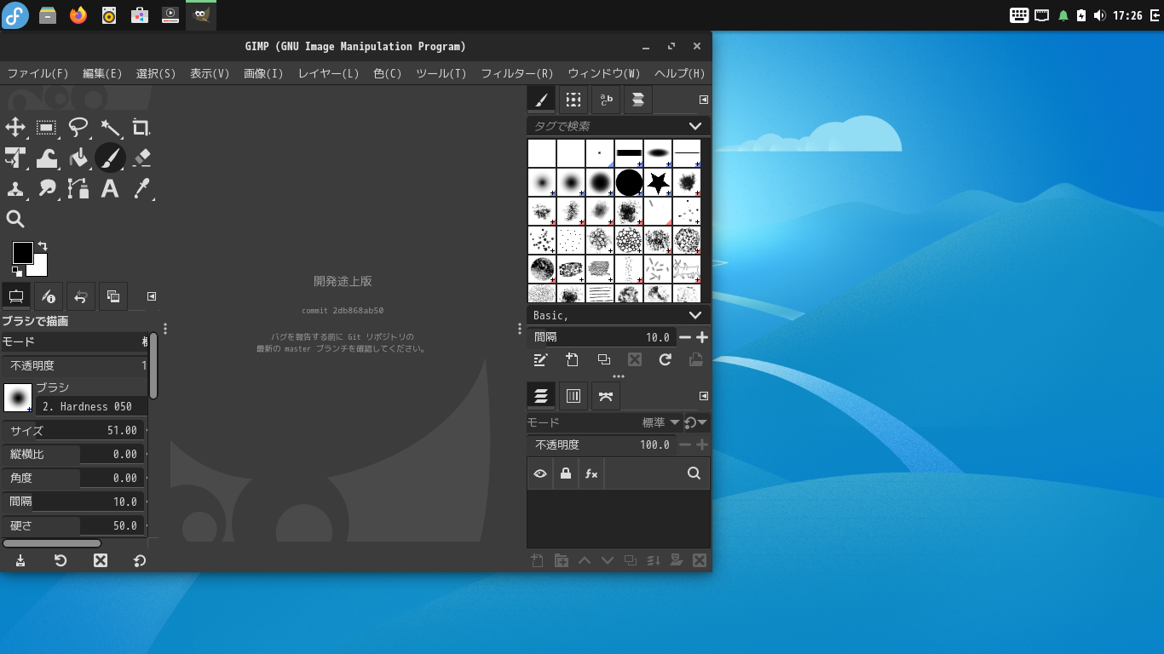Open the brush tag search dropdown

coord(695,126)
